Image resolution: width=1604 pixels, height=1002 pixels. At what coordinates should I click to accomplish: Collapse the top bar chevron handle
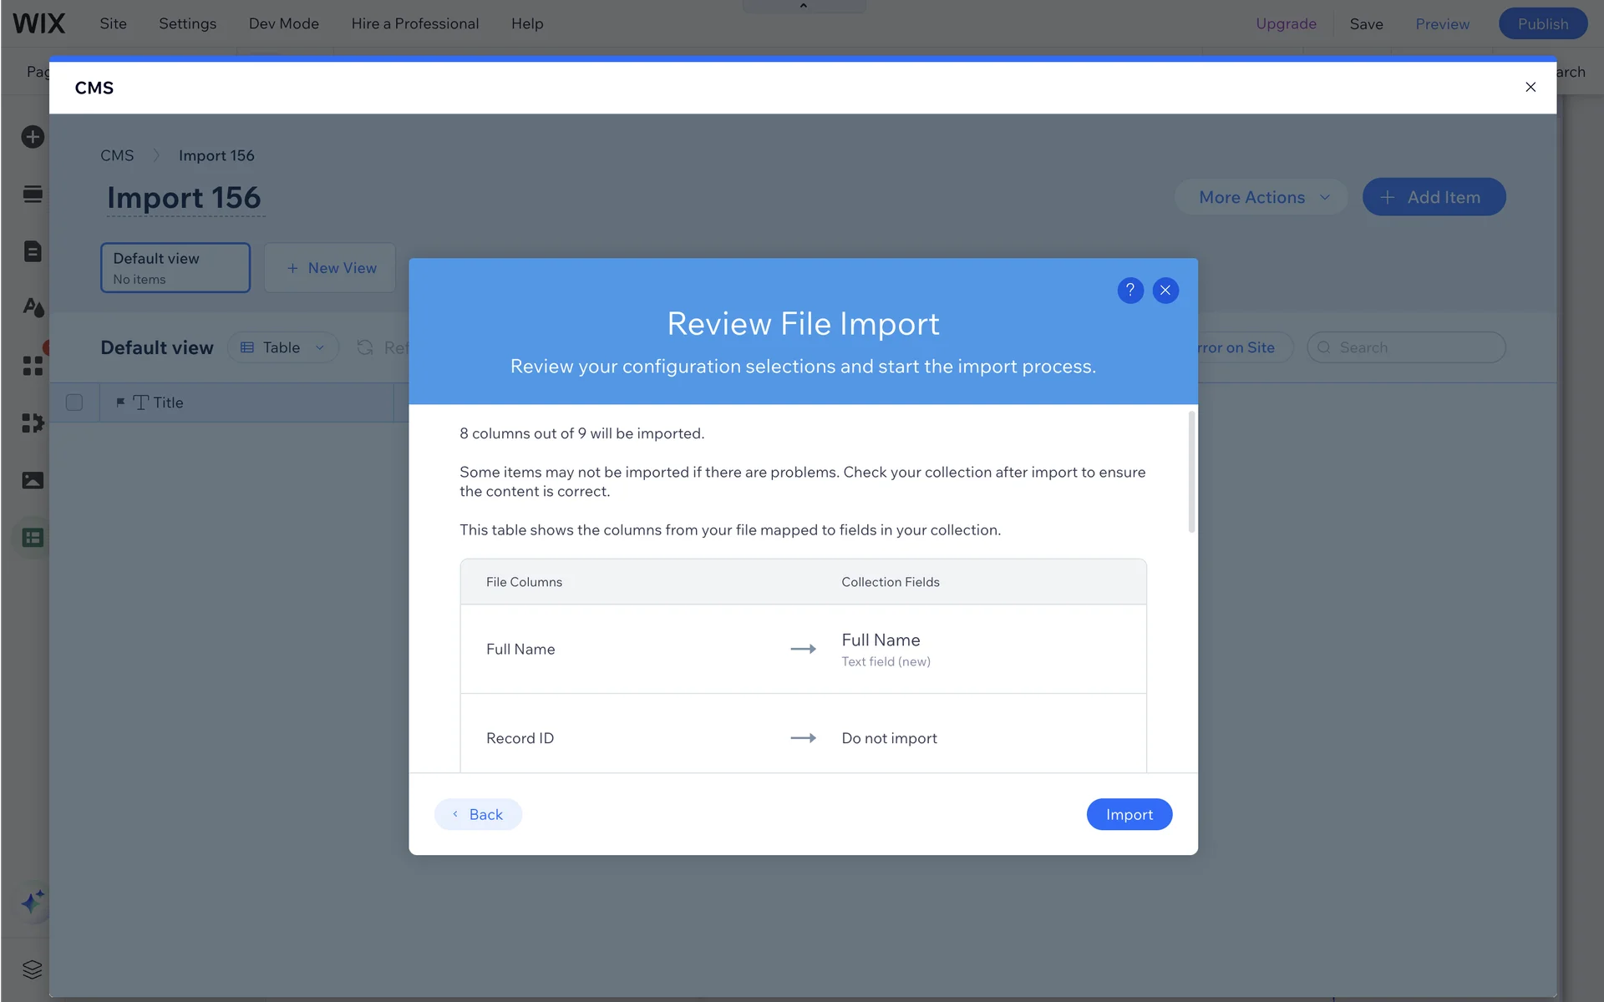(803, 6)
